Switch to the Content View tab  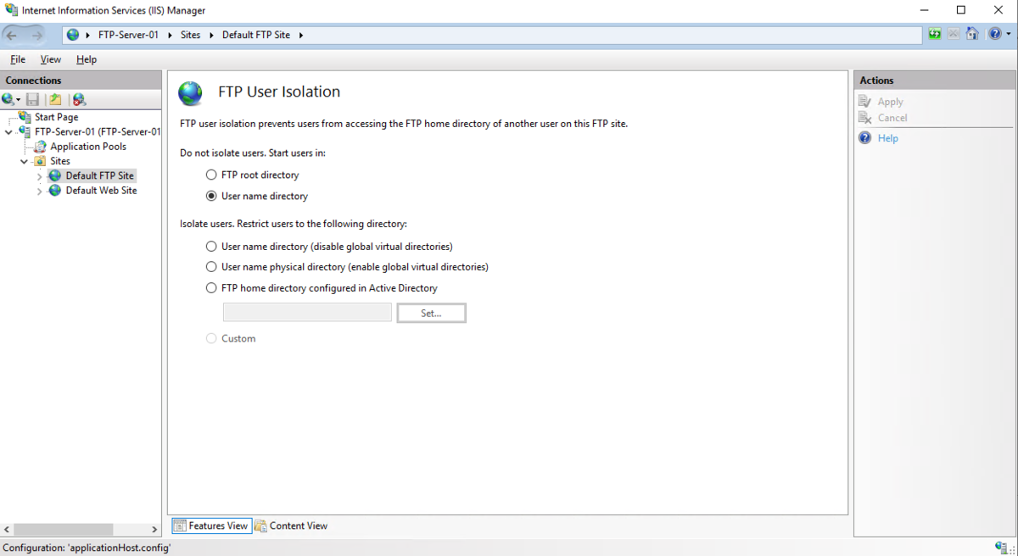point(291,525)
